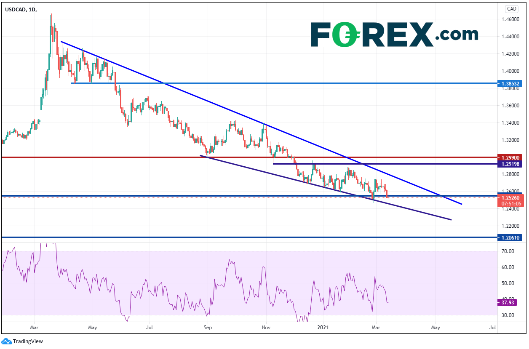
Task: Click the FOREX.com logo
Action: [394, 34]
